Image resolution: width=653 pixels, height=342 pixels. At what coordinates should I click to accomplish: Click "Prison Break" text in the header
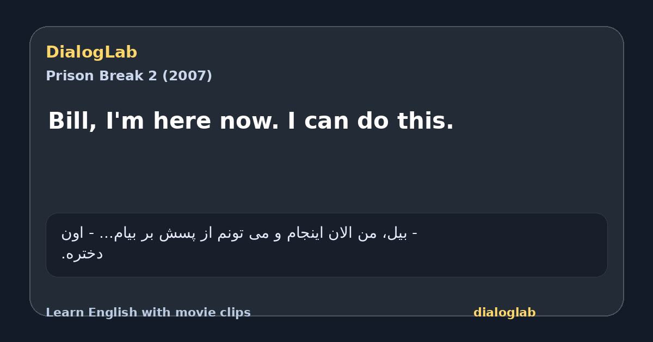click(x=95, y=76)
